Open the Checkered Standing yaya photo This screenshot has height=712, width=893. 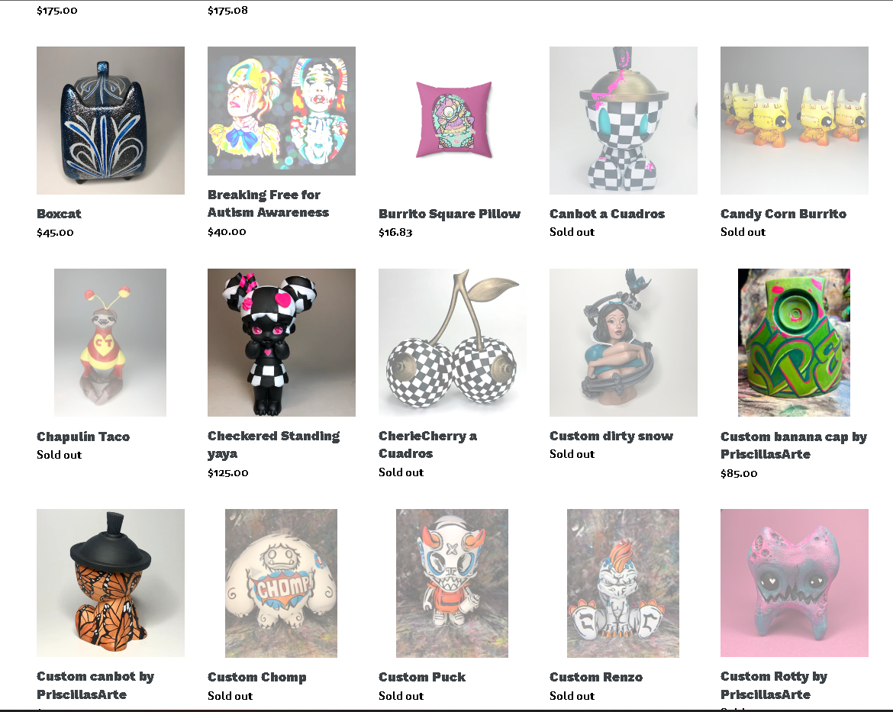click(x=282, y=343)
